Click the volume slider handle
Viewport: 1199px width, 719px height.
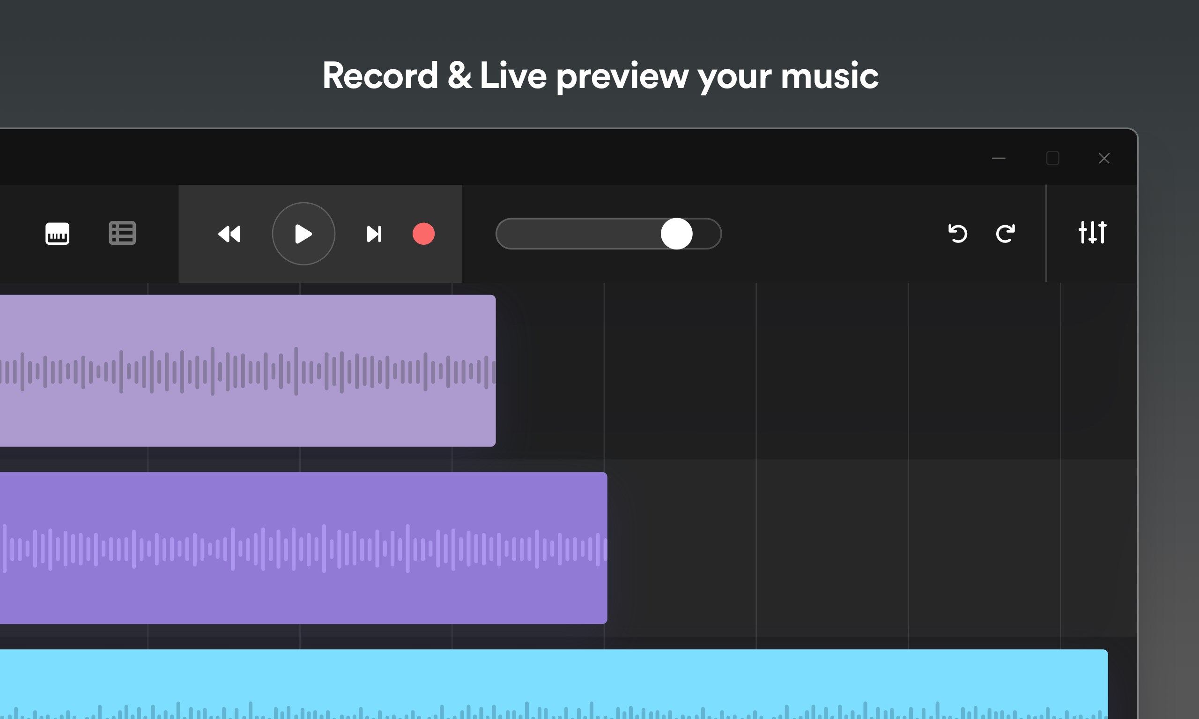pyautogui.click(x=677, y=234)
